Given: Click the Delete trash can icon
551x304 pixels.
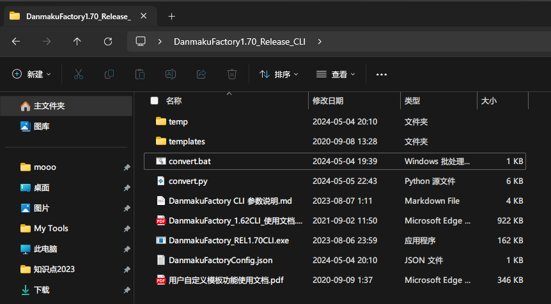Looking at the screenshot, I should [x=232, y=74].
